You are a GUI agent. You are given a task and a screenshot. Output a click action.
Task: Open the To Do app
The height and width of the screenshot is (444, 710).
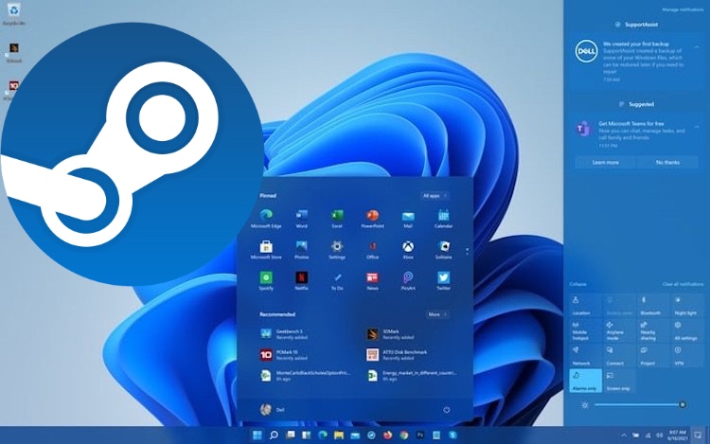pos(337,280)
